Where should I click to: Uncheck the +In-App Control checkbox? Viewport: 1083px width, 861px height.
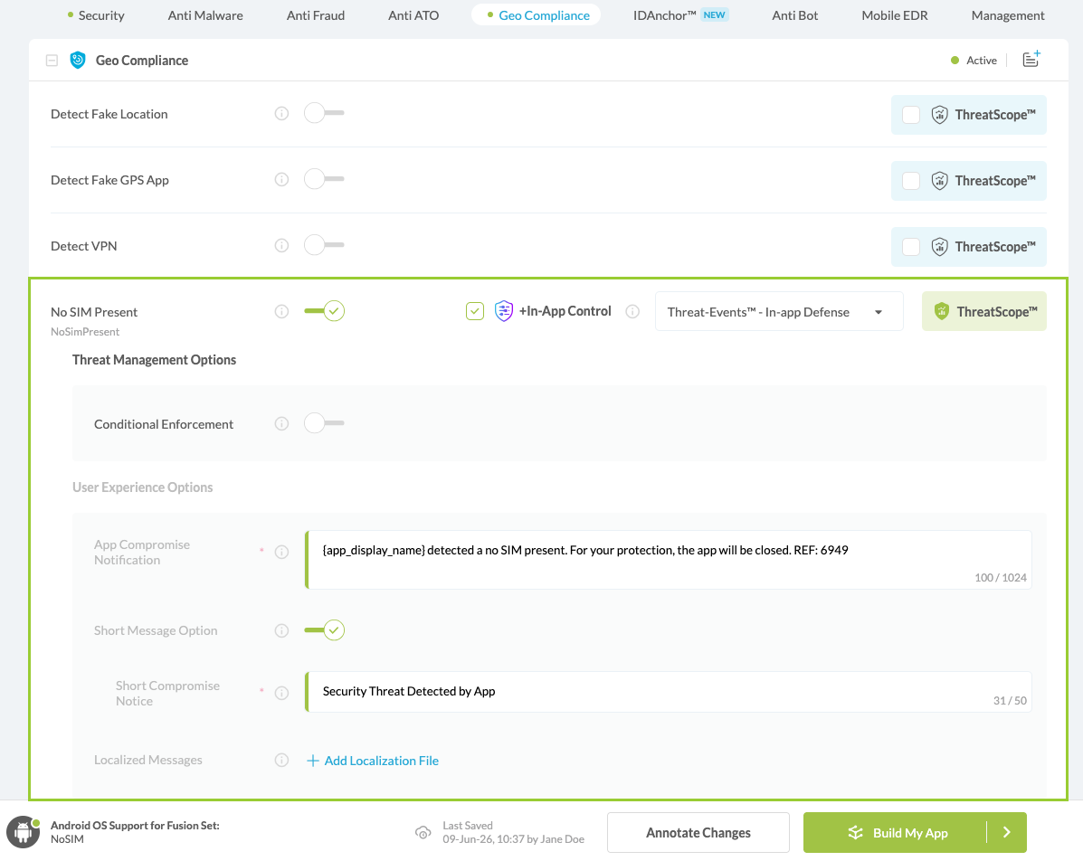(x=475, y=311)
